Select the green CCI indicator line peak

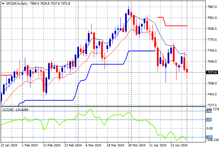pyautogui.click(x=91, y=109)
